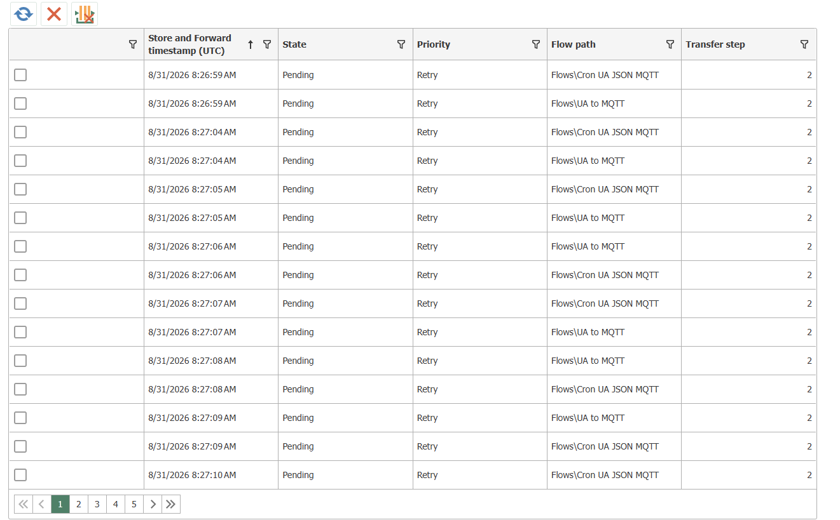Click Retry in the 8:27:10 AM row
840x520 pixels.
pos(427,475)
